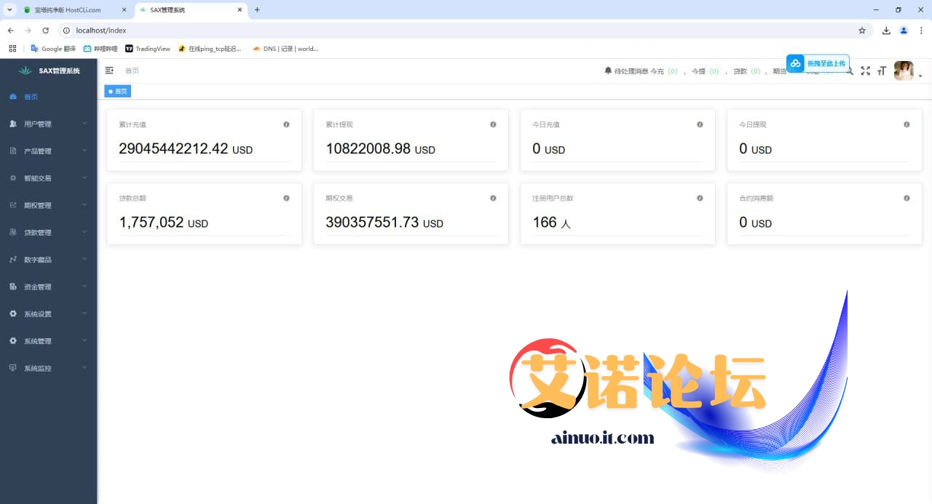This screenshot has width=932, height=504.
Task: Open 产品管理 sidebar menu
Action: 48,151
